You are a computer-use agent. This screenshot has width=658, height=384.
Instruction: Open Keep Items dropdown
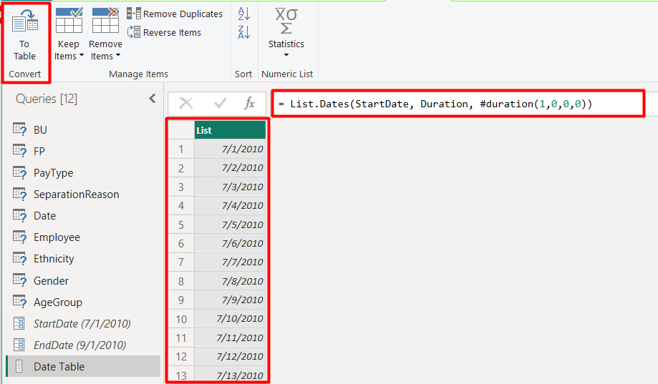69,35
